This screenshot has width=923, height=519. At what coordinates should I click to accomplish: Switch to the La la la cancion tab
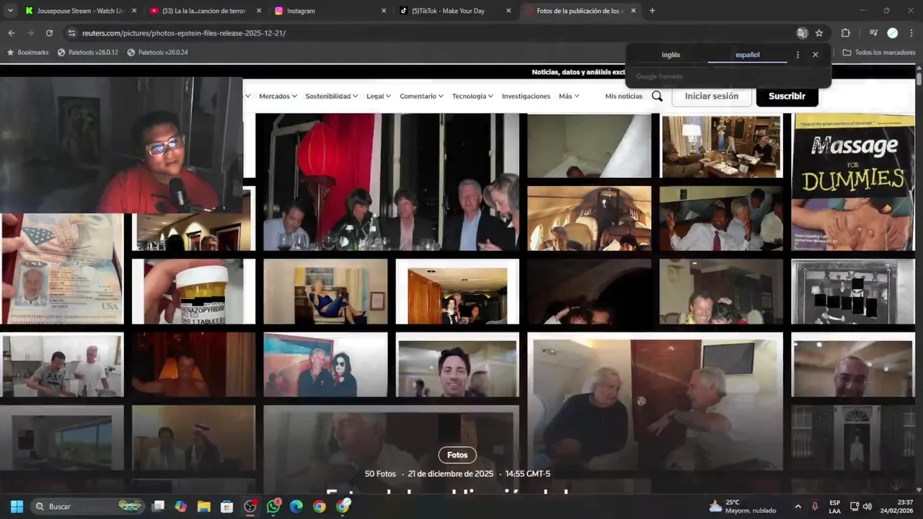(x=204, y=11)
